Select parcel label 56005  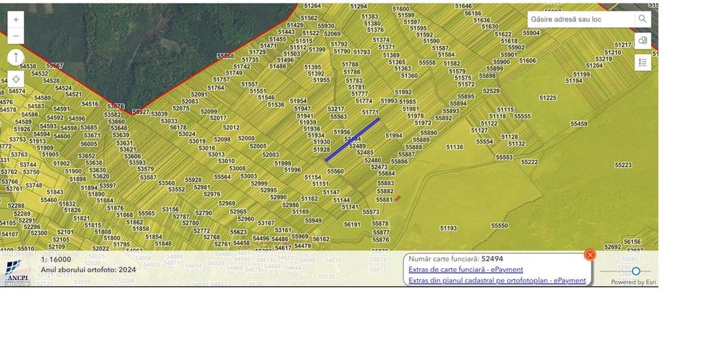coord(89,144)
